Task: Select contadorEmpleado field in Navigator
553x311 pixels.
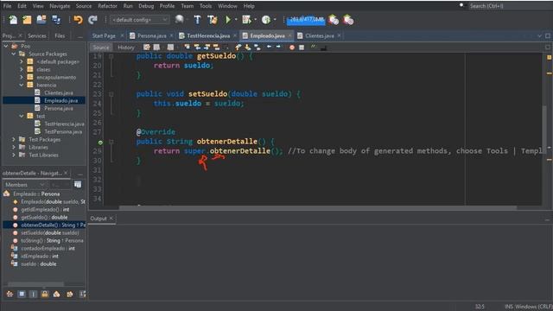Action: coord(48,248)
